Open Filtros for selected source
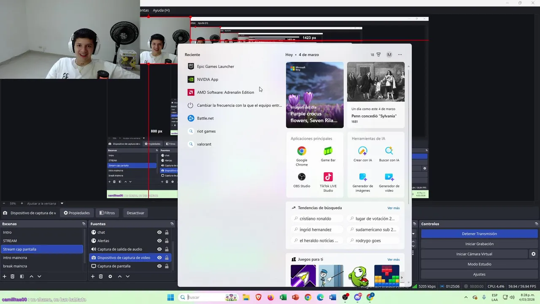The width and height of the screenshot is (540, 304). (107, 213)
